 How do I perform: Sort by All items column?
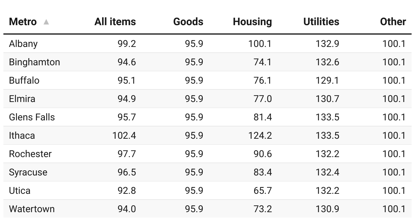tap(115, 22)
